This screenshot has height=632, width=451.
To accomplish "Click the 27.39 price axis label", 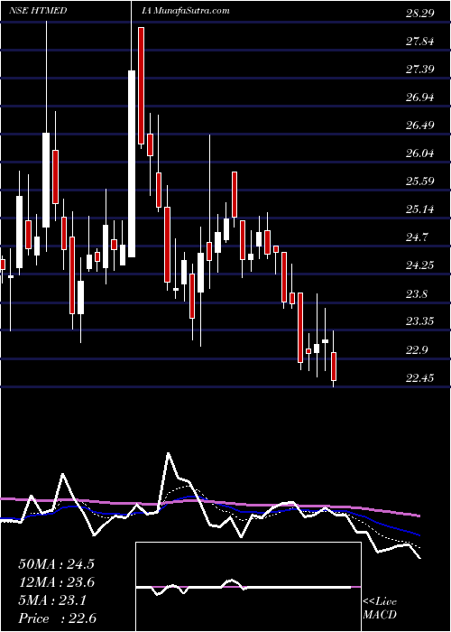I will pos(420,70).
